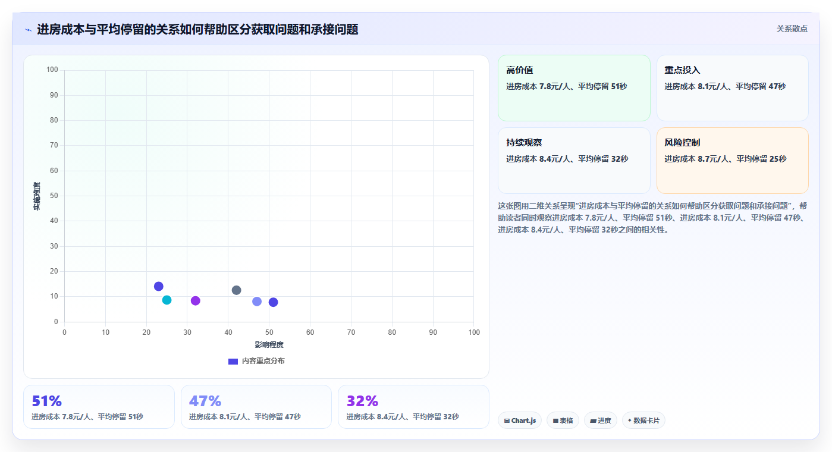832x452 pixels.
Task: Click the 47% stat card
Action: (256, 407)
